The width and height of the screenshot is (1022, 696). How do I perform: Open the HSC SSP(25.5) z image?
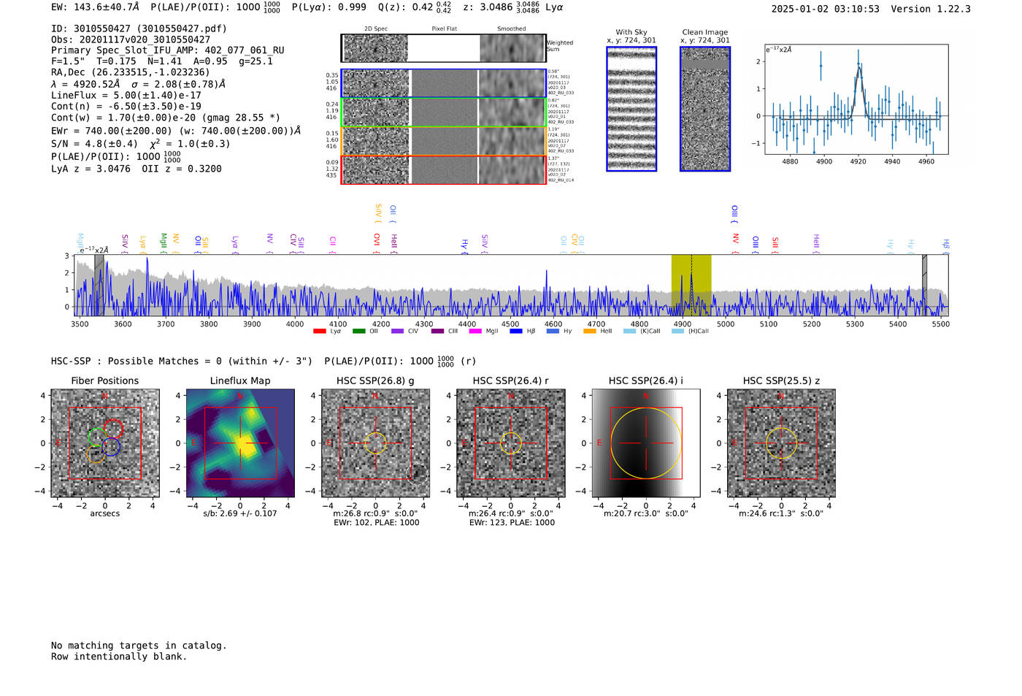(781, 443)
